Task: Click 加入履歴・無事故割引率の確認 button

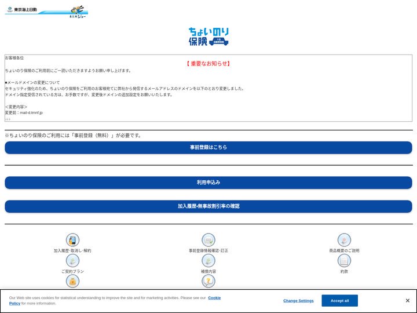Action: point(209,206)
